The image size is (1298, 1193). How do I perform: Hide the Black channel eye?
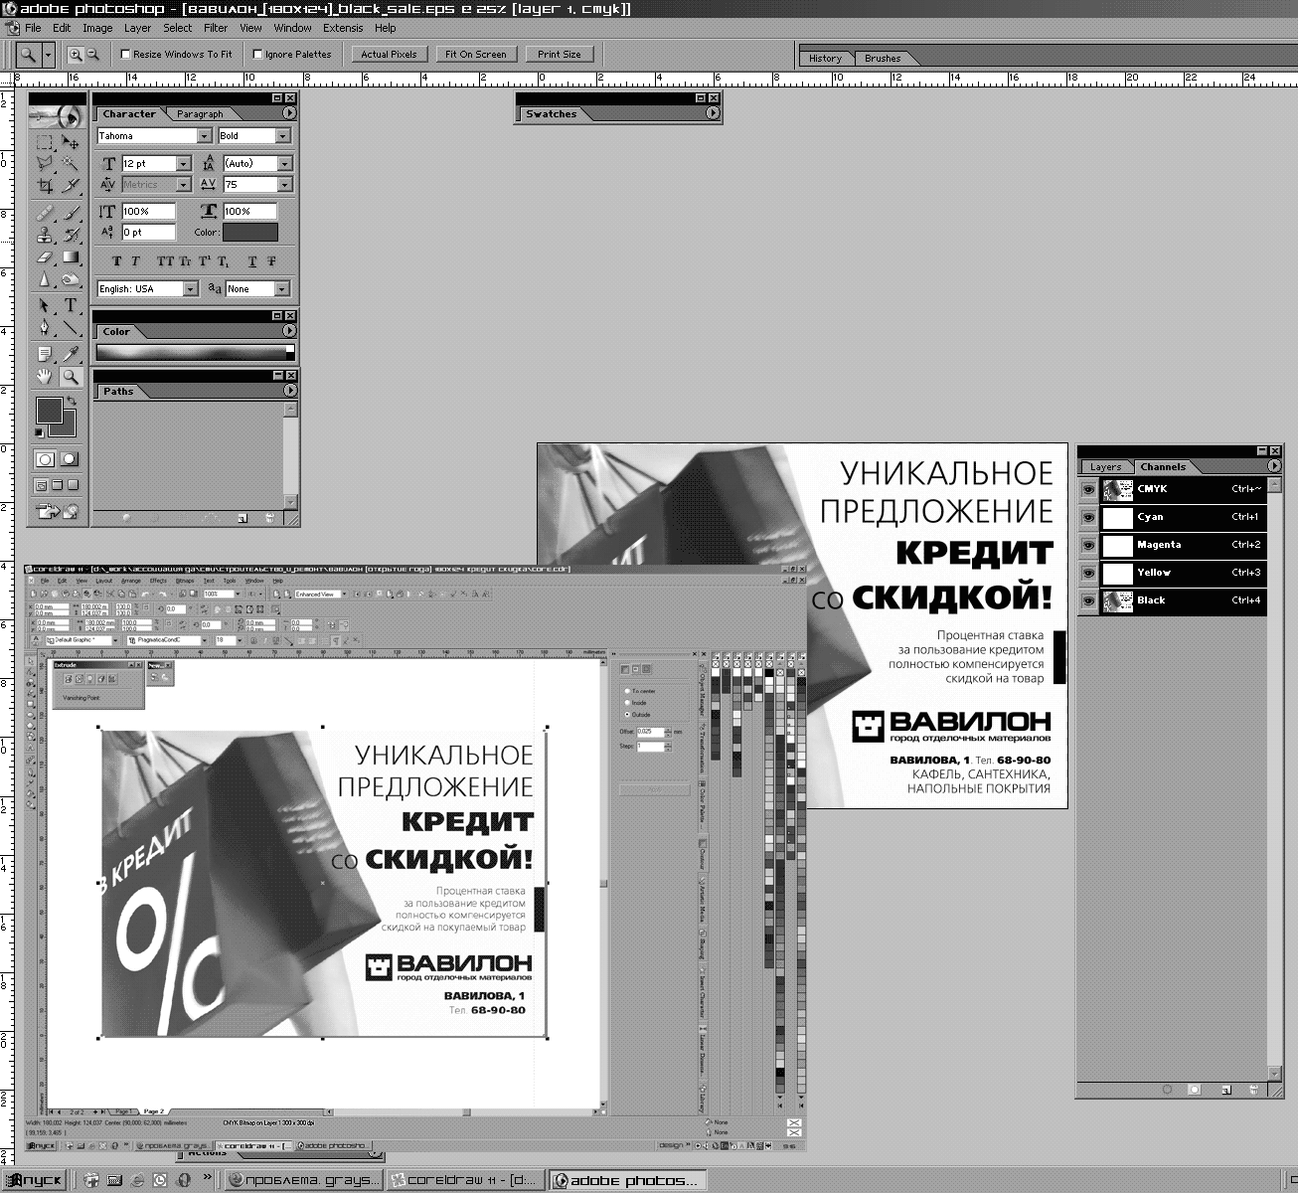tap(1089, 600)
